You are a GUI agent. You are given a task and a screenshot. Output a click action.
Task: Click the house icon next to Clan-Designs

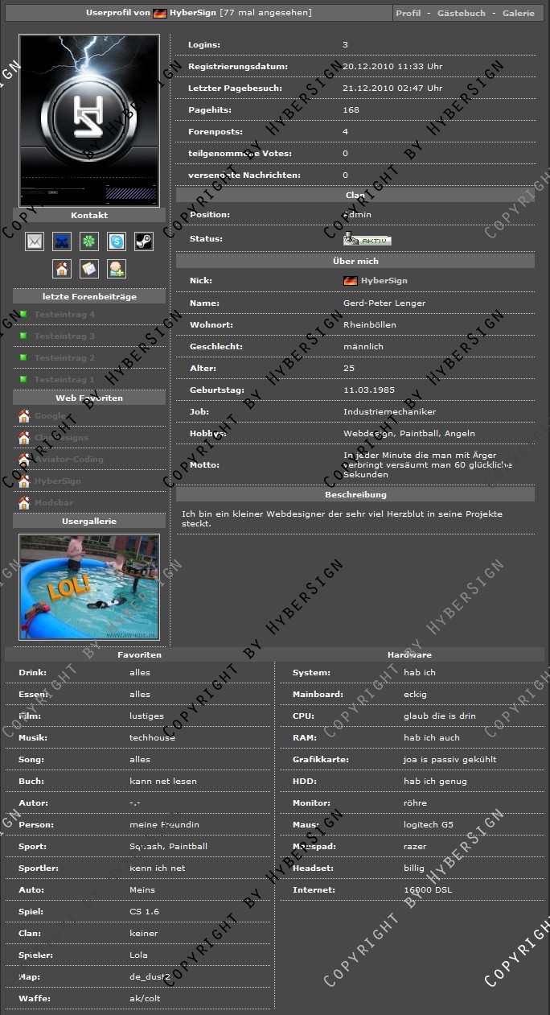tap(24, 438)
